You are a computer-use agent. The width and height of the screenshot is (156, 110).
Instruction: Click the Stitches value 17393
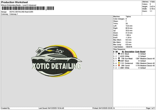(152, 2)
